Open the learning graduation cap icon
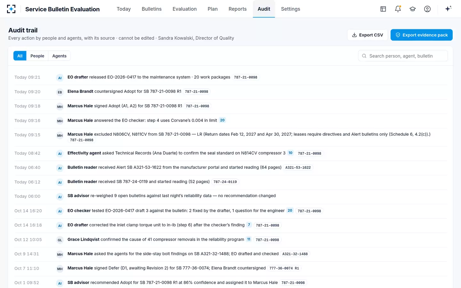 pyautogui.click(x=413, y=9)
